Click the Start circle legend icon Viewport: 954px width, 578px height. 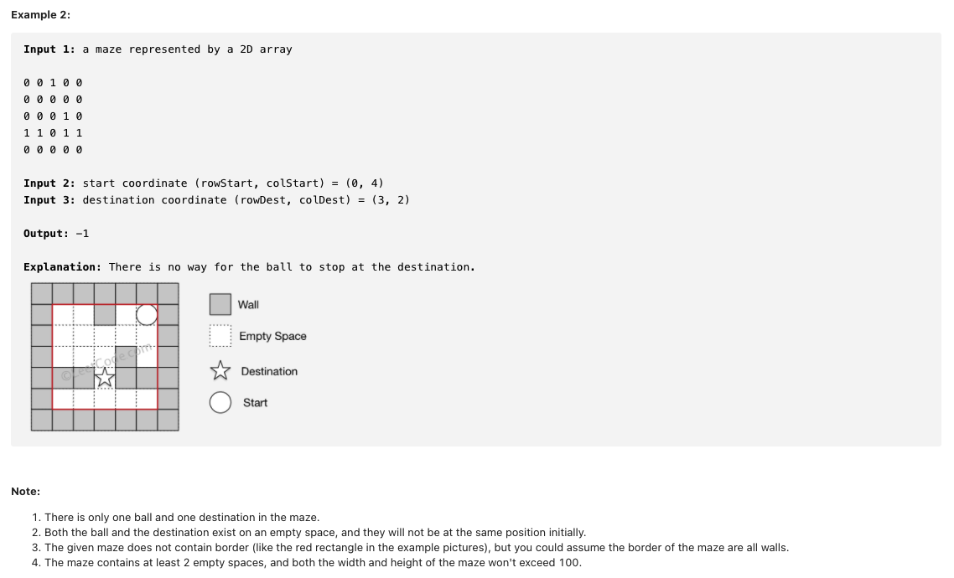[x=220, y=402]
